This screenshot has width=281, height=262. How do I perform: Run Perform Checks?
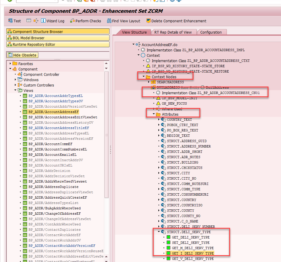[x=86, y=21]
